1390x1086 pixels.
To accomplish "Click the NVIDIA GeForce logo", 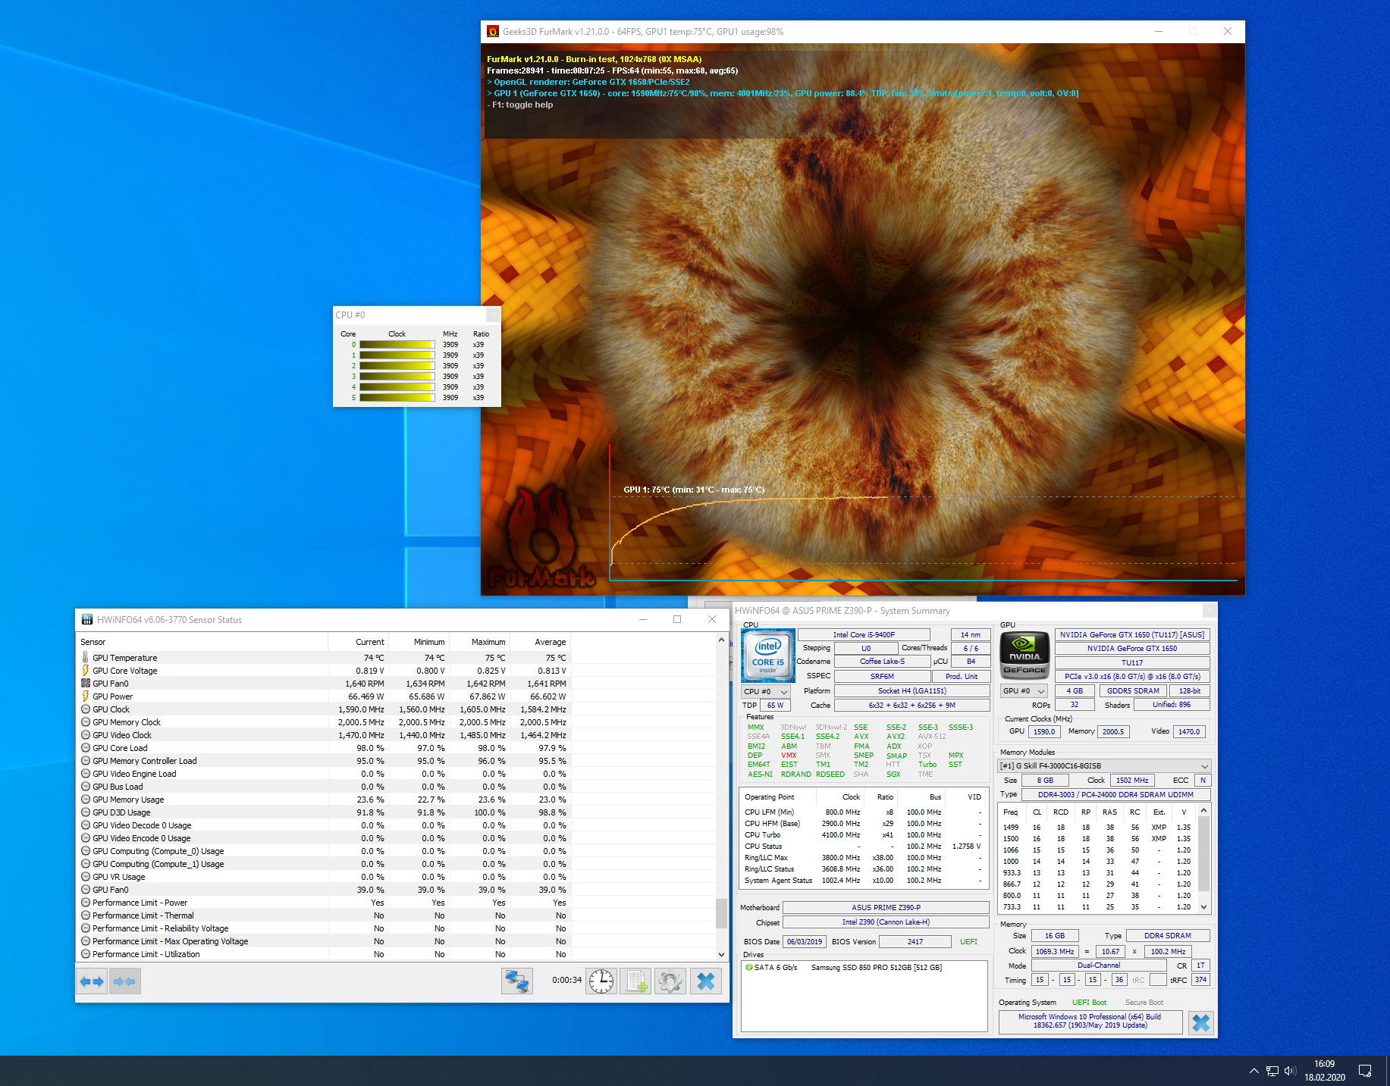I will pos(1024,656).
